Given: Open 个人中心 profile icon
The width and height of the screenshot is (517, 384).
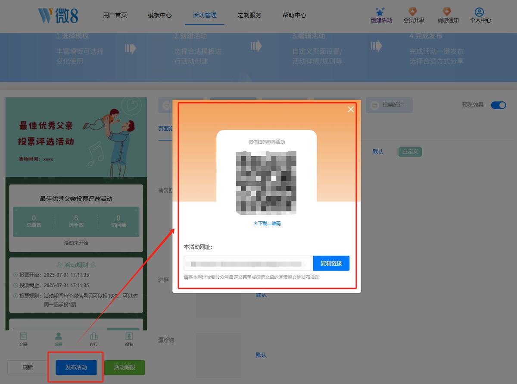Looking at the screenshot, I should tap(480, 12).
